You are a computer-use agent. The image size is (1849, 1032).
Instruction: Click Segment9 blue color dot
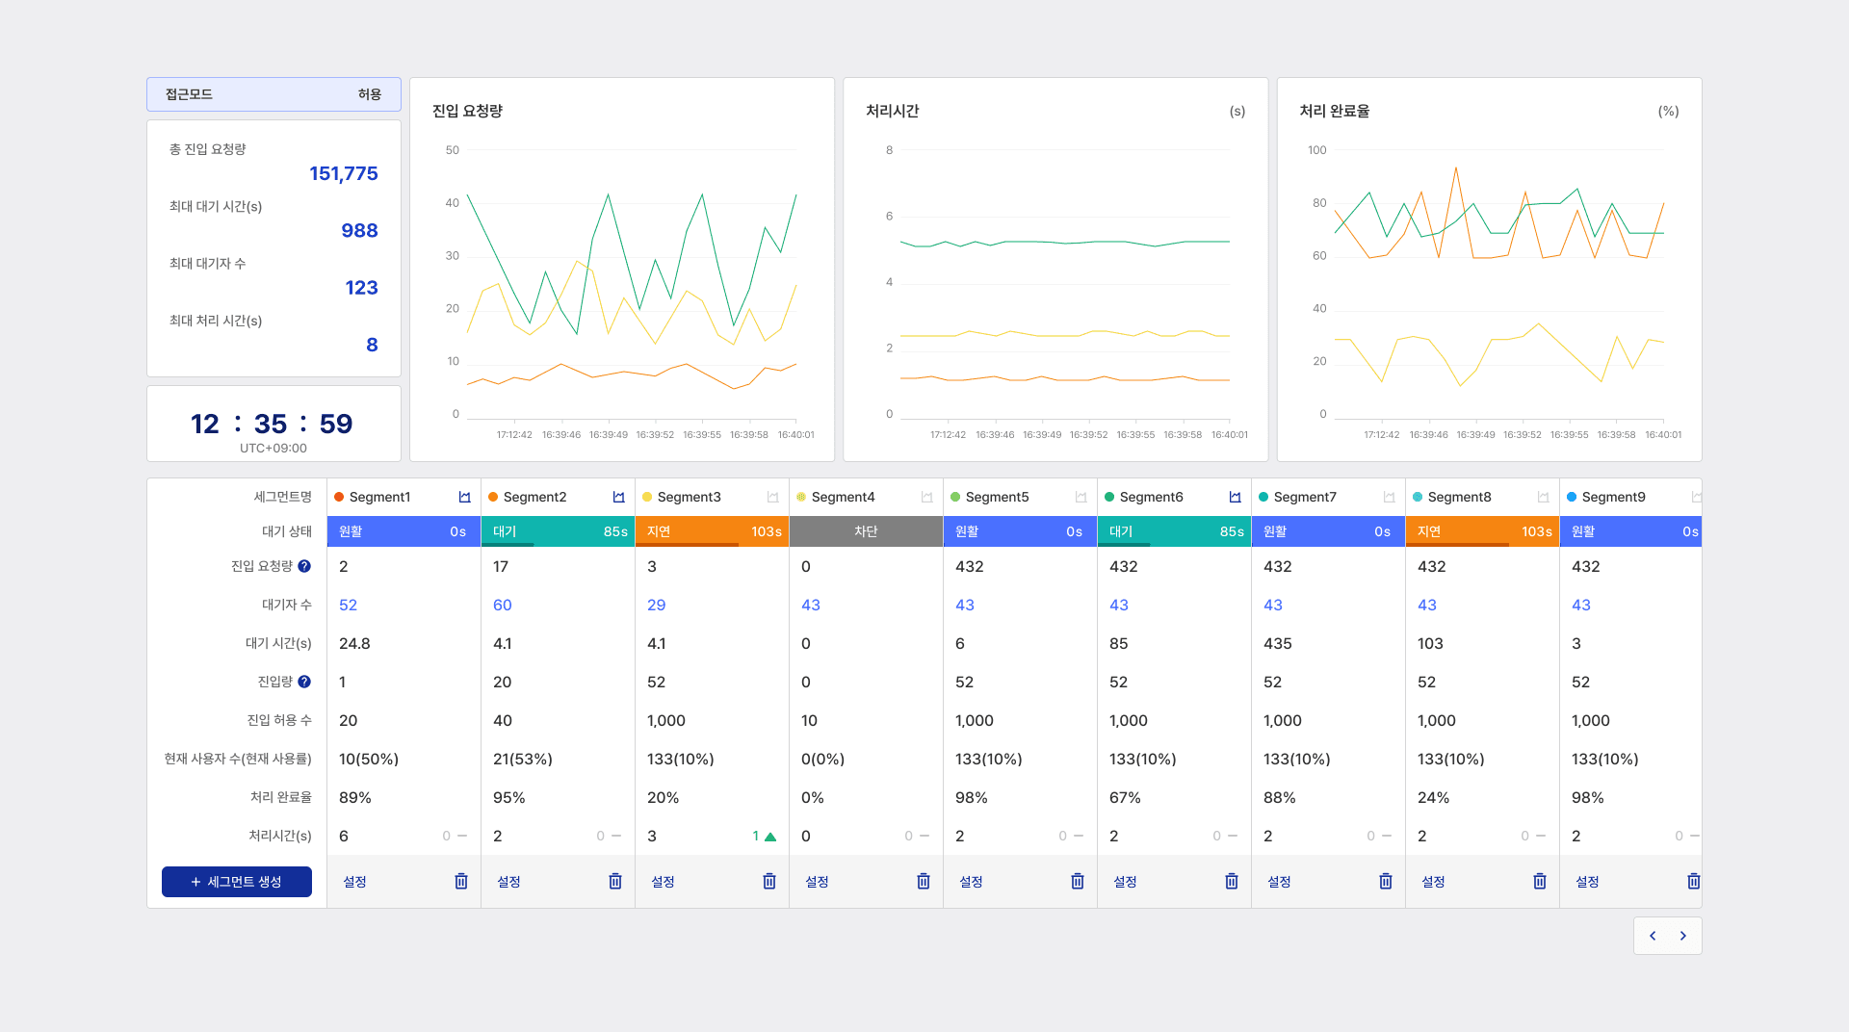click(x=1572, y=497)
